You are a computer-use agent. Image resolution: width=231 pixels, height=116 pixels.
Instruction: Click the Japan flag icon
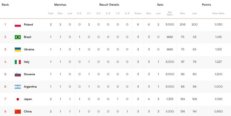18,99
